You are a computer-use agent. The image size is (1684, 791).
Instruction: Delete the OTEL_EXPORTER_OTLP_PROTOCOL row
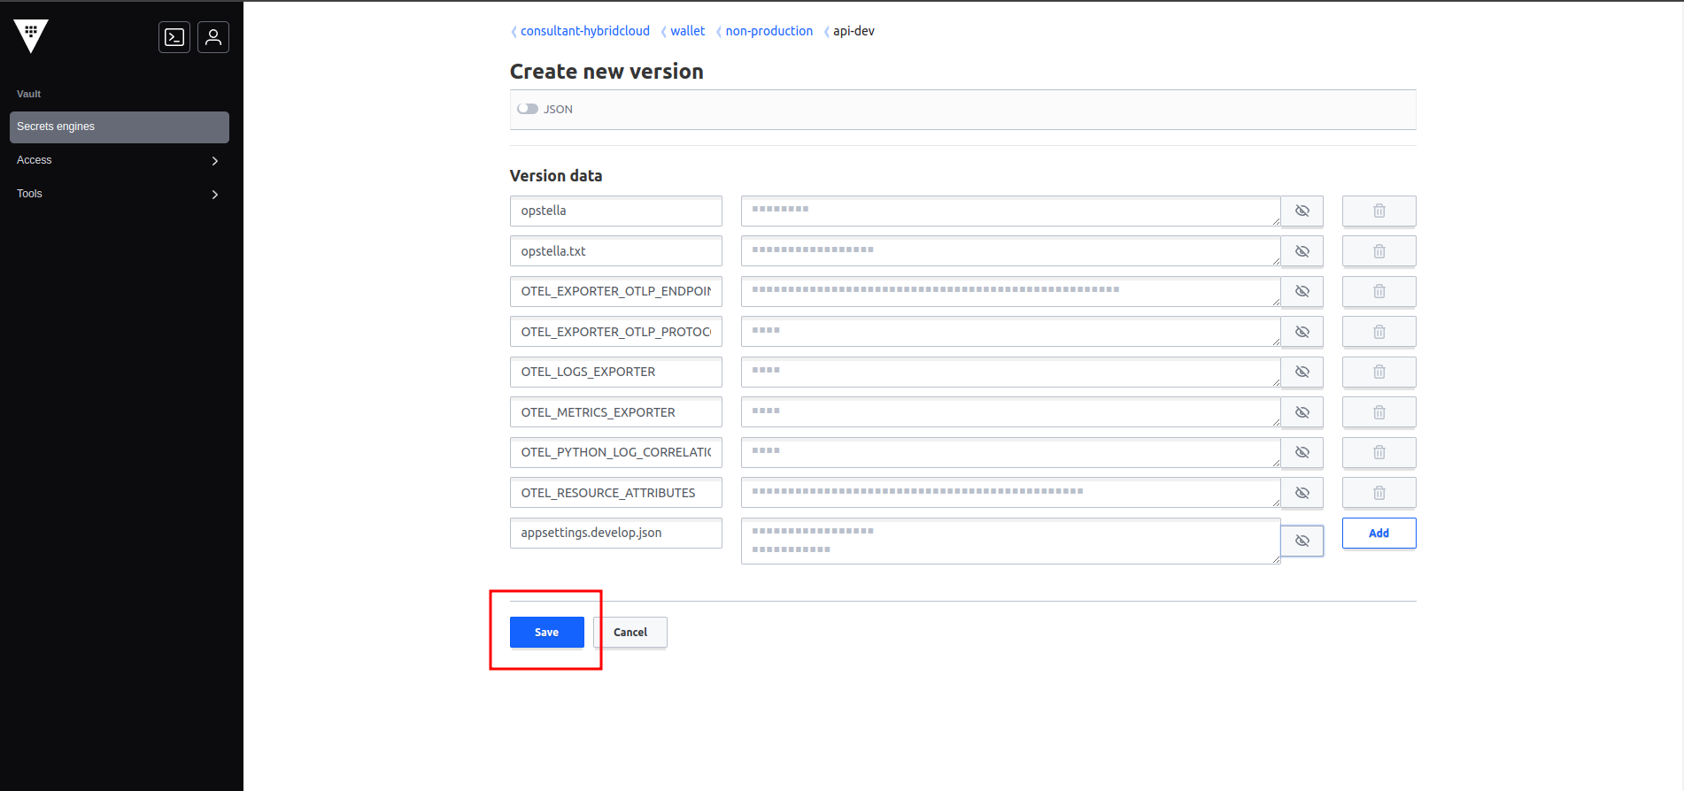(1379, 332)
